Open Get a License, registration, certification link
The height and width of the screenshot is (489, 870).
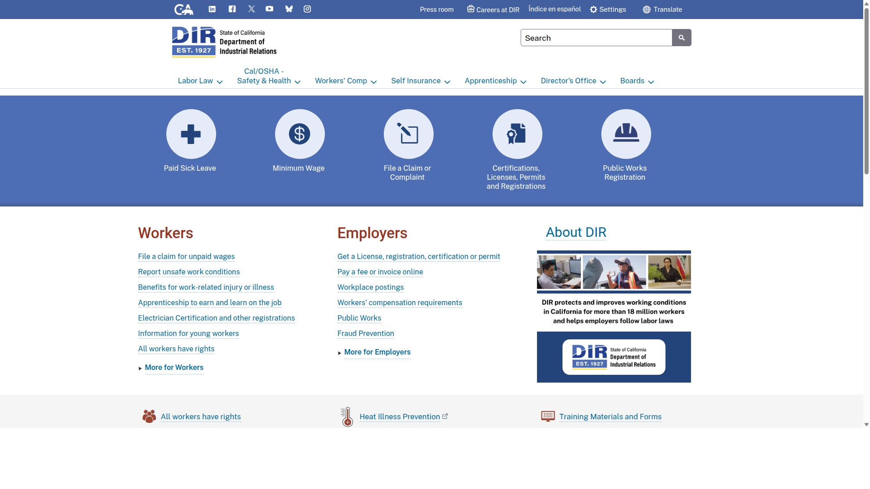(x=419, y=256)
